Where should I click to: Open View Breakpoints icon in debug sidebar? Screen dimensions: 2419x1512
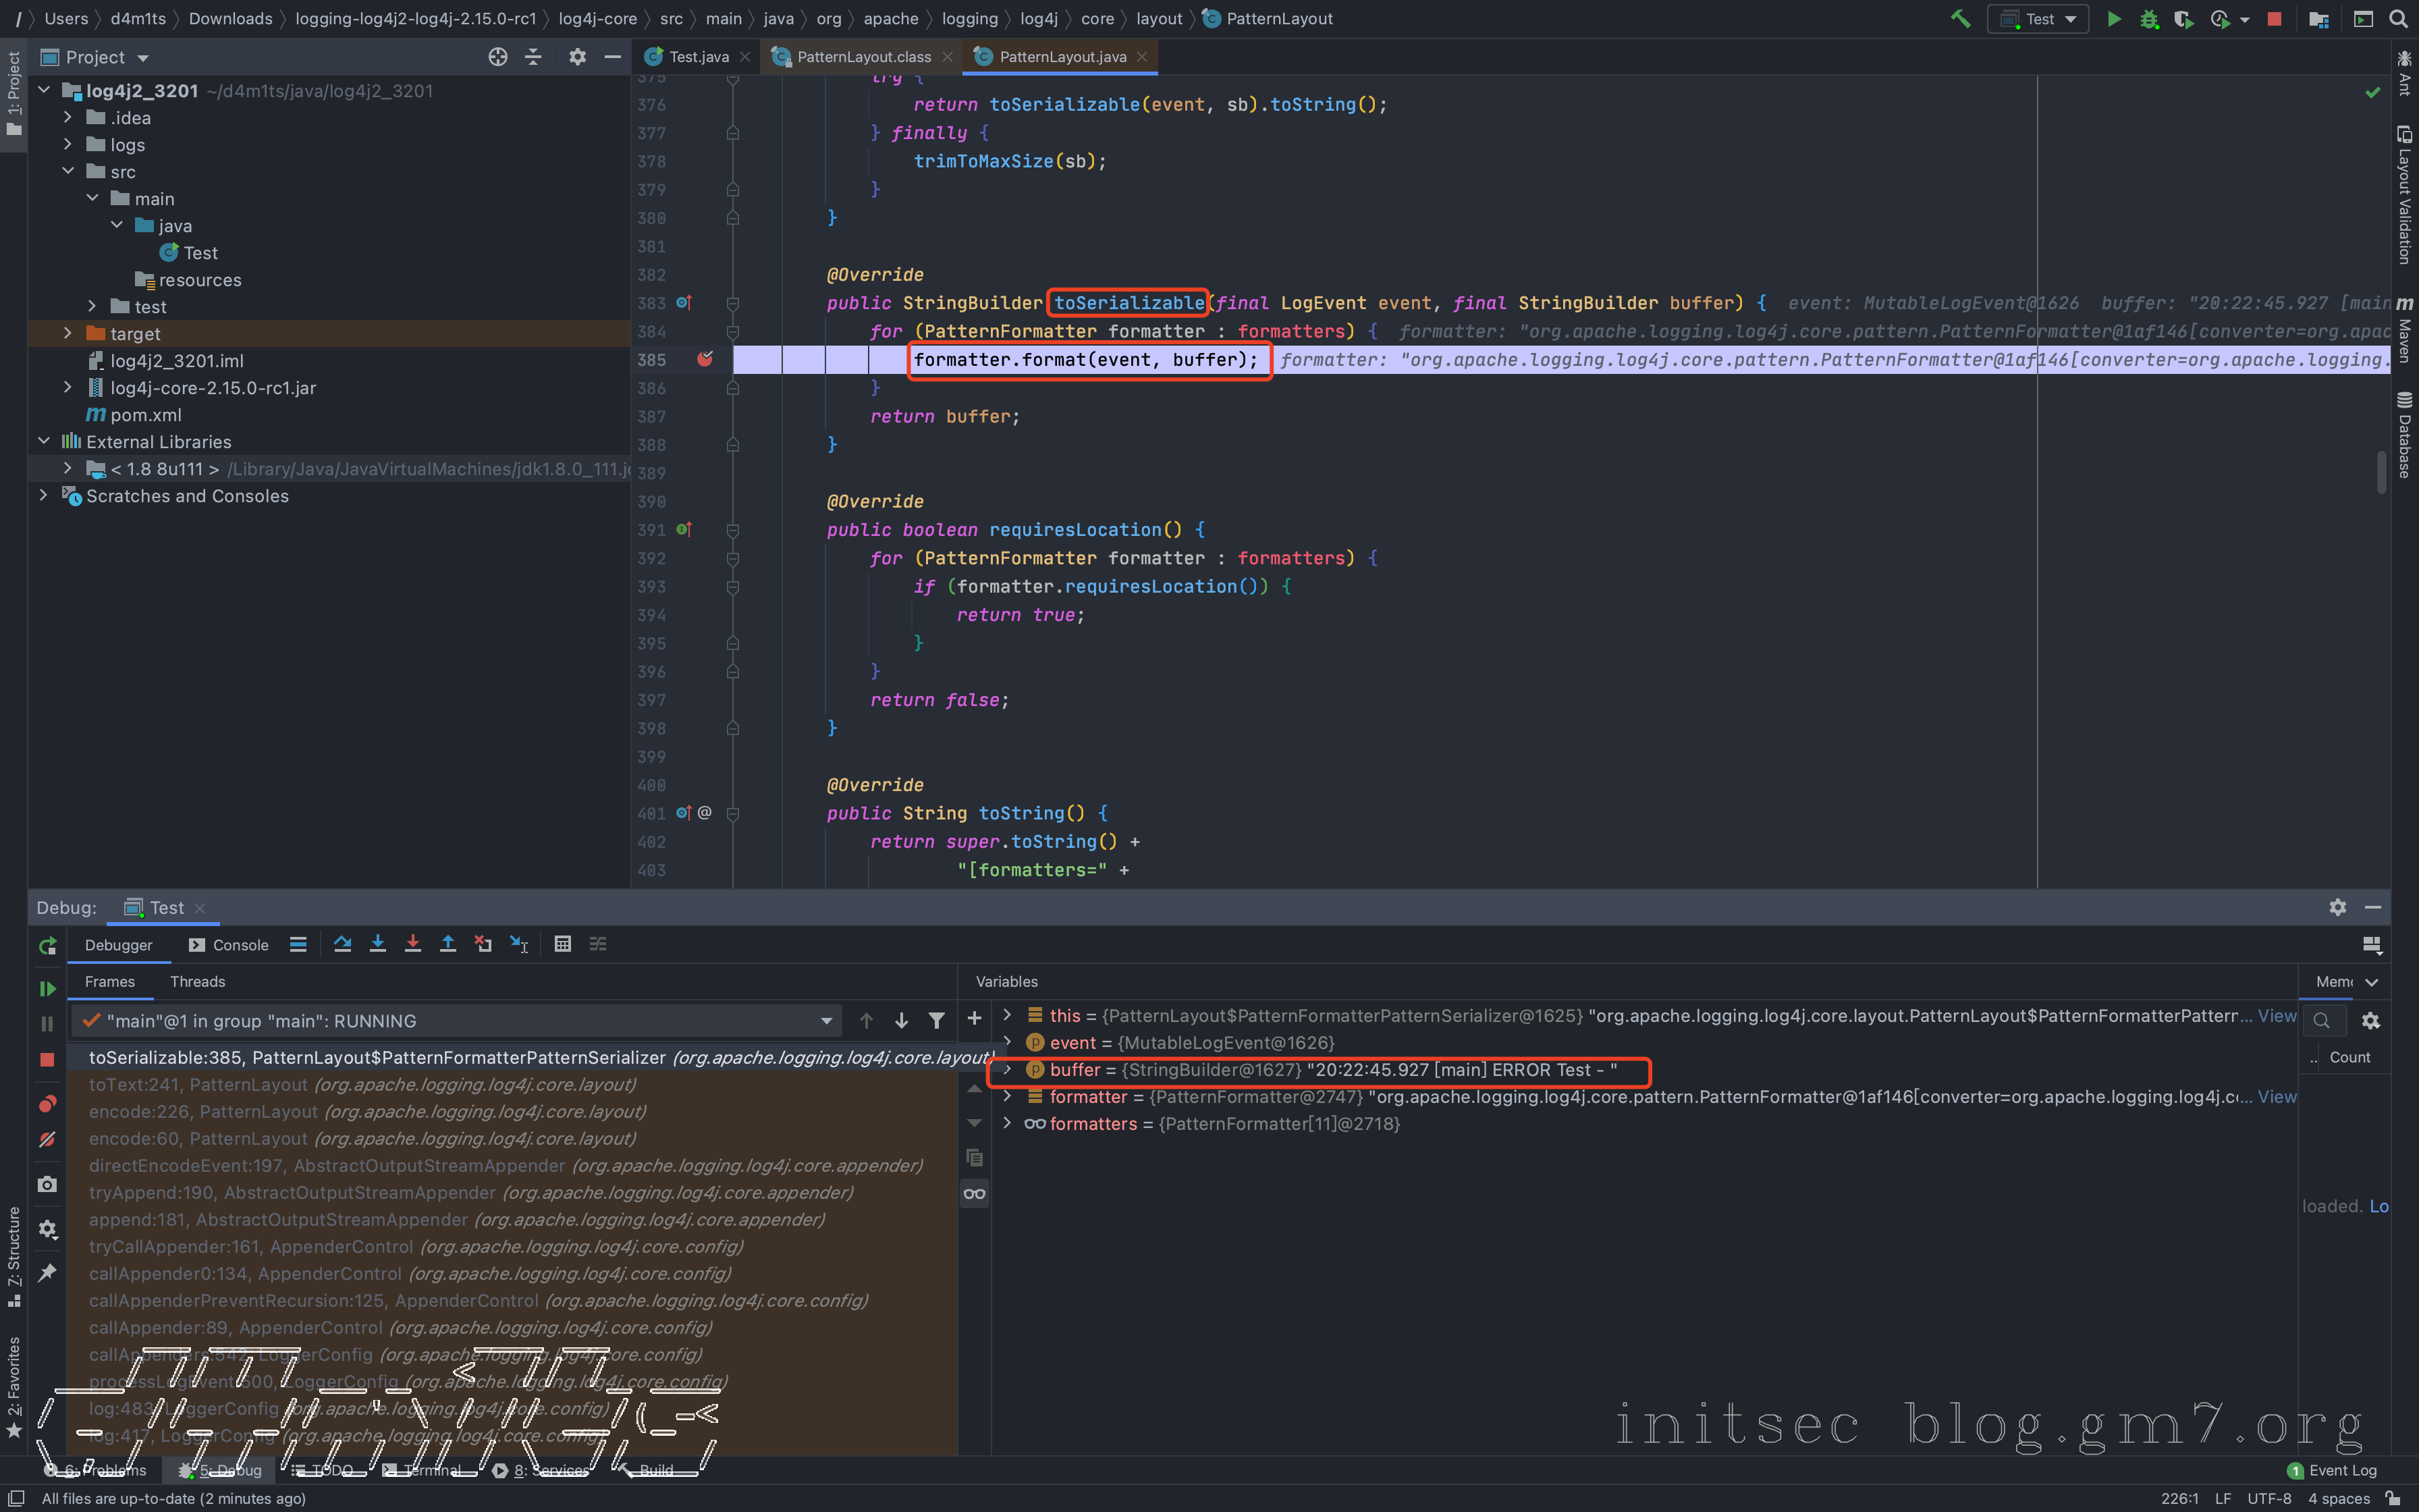pyautogui.click(x=47, y=1103)
